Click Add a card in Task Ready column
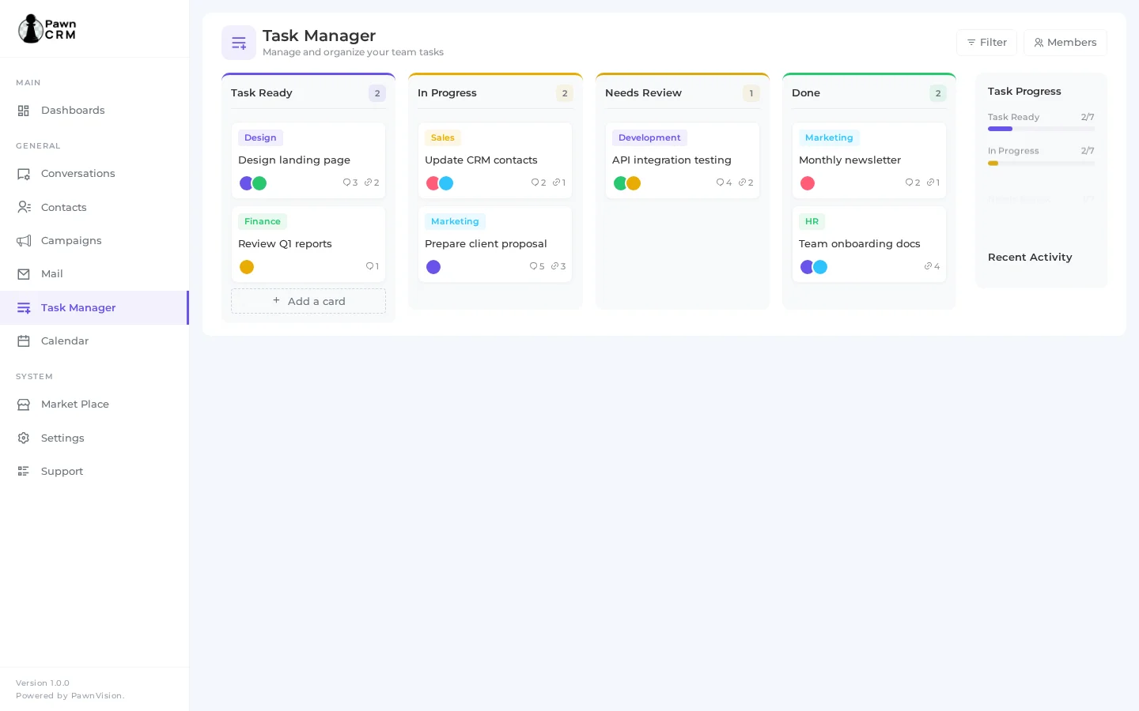 pos(308,301)
